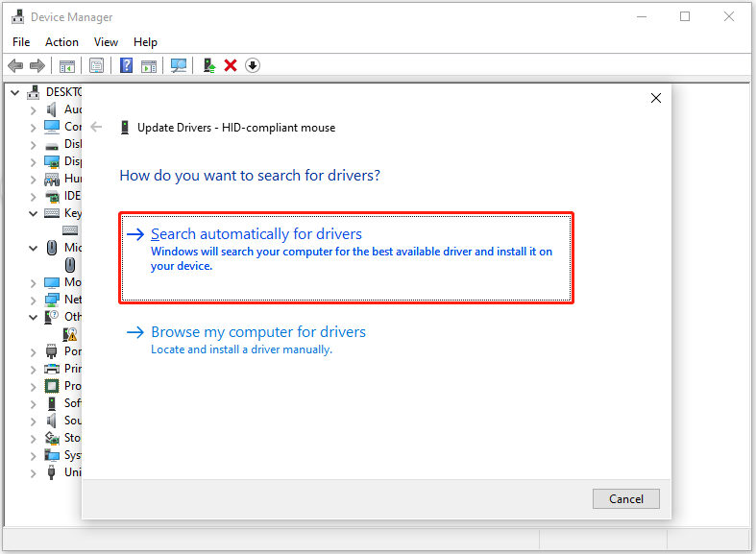Expand the Processors node
Image resolution: width=756 pixels, height=554 pixels.
[33, 387]
